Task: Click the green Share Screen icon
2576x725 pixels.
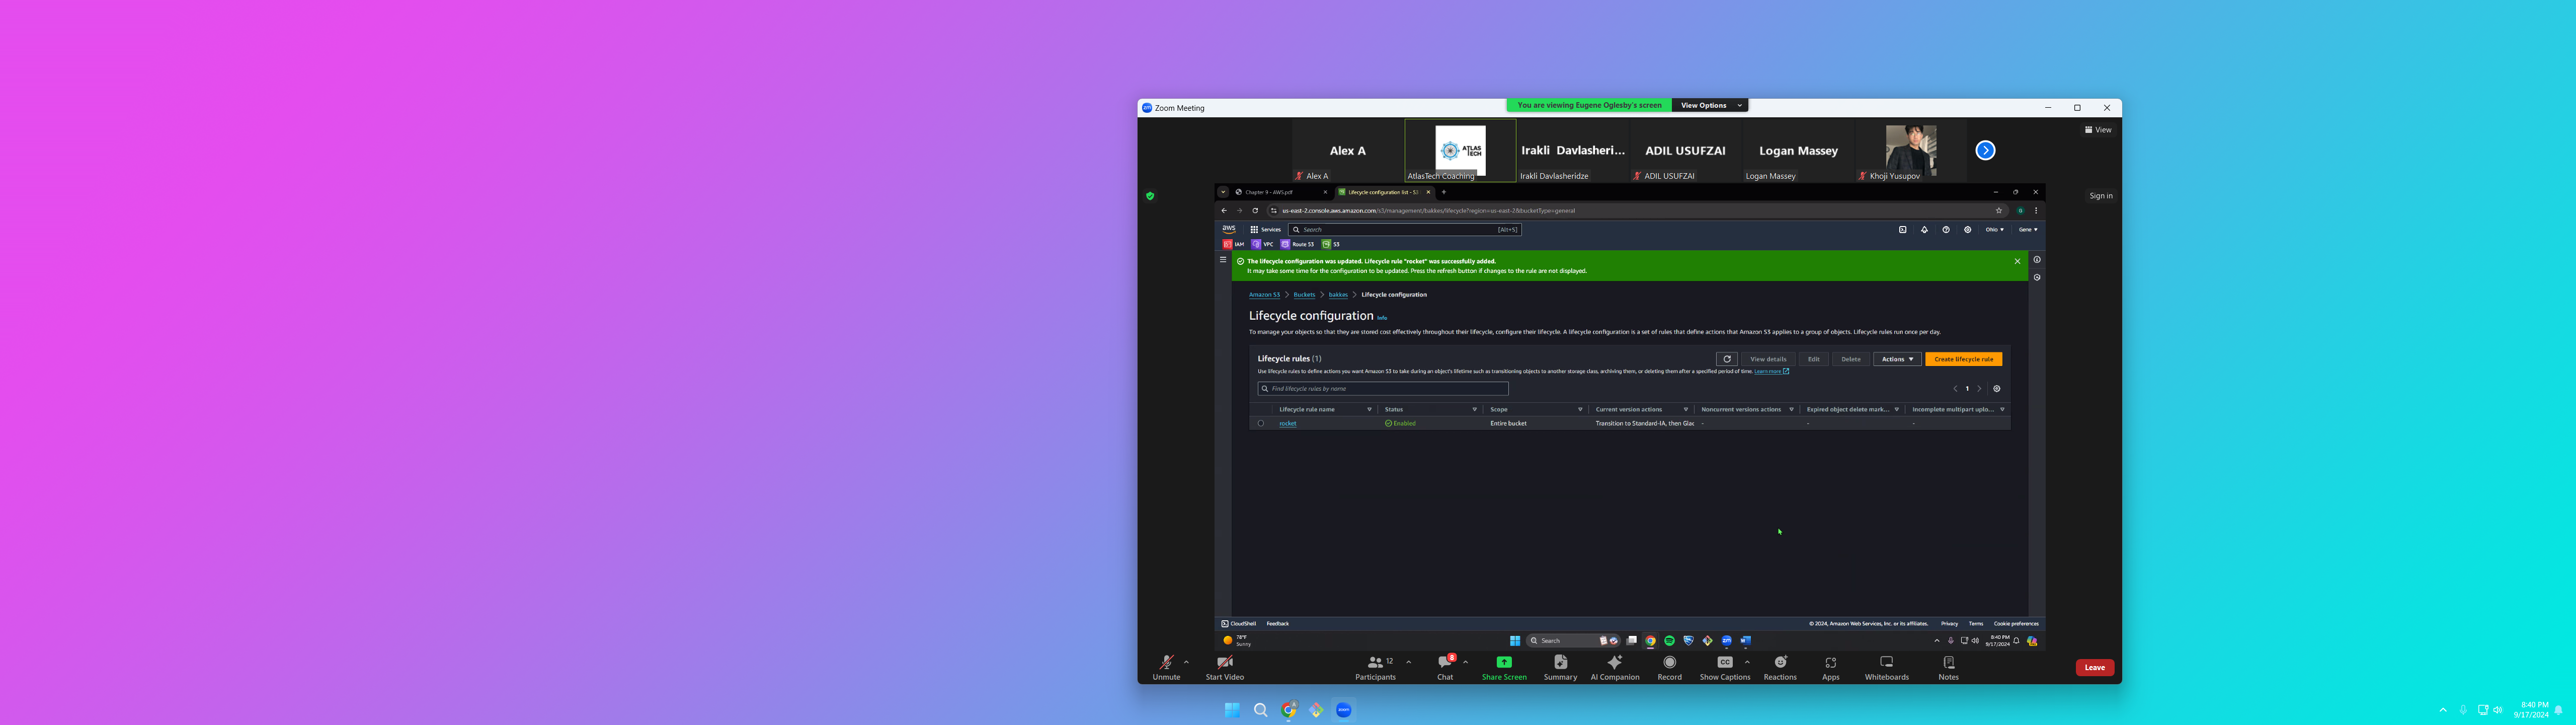Action: click(1503, 663)
